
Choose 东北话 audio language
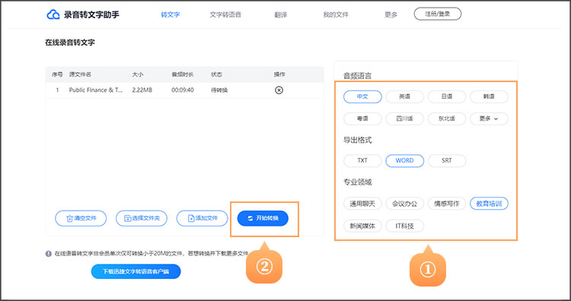click(x=447, y=119)
